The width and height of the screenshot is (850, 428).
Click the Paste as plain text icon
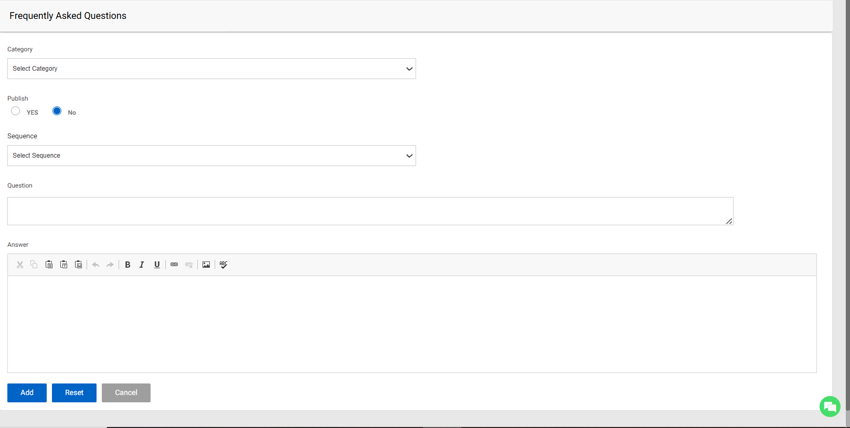pos(63,265)
